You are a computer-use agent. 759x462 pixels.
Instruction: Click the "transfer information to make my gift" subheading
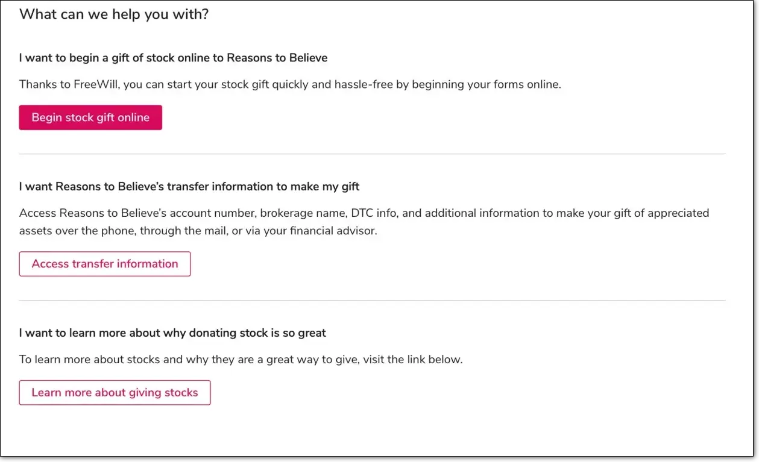click(x=189, y=187)
